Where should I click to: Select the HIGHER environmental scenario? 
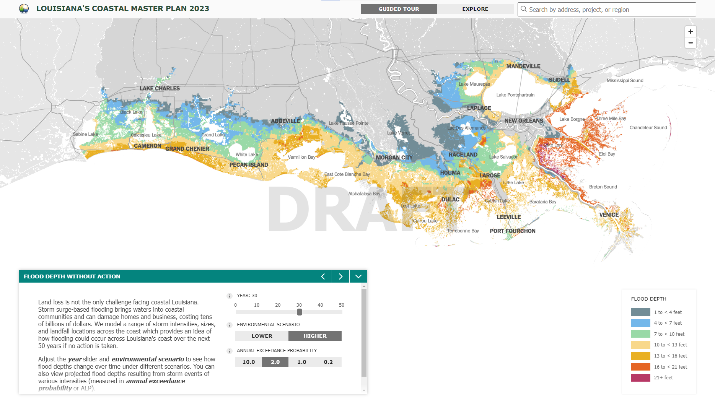[315, 336]
